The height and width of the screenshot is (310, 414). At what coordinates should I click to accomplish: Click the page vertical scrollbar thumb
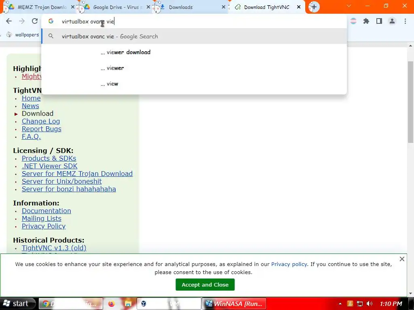(410, 102)
